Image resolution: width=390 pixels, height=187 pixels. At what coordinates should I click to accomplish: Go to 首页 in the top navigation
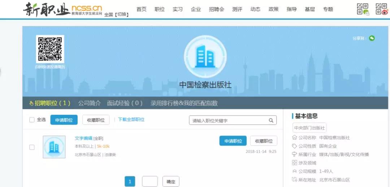[x=141, y=9]
